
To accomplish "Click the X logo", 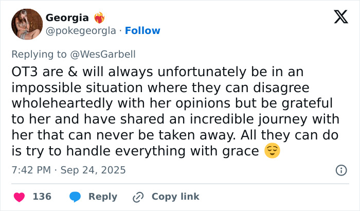I will point(340,18).
